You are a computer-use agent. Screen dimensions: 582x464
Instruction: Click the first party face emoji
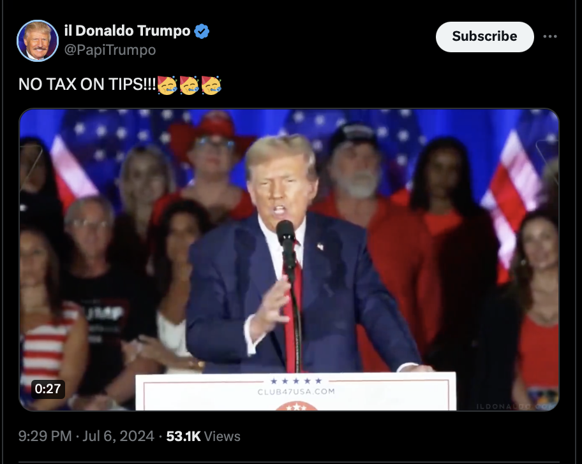point(167,85)
